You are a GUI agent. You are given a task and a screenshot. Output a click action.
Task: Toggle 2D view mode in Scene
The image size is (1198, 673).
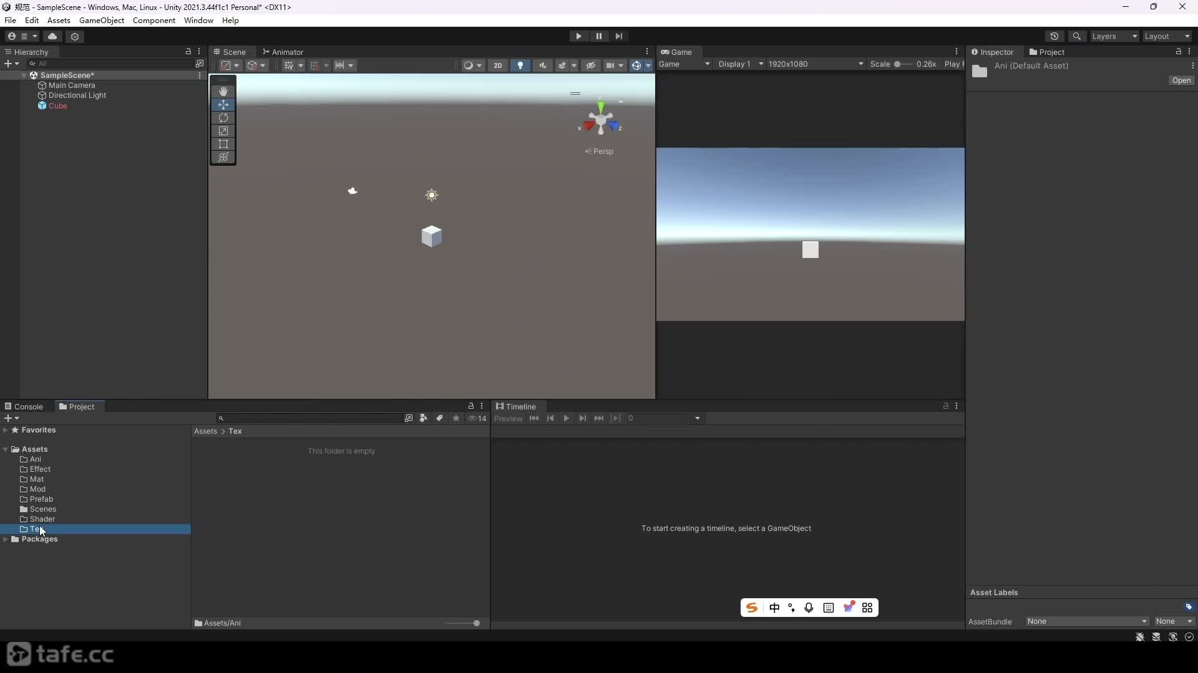pos(498,65)
